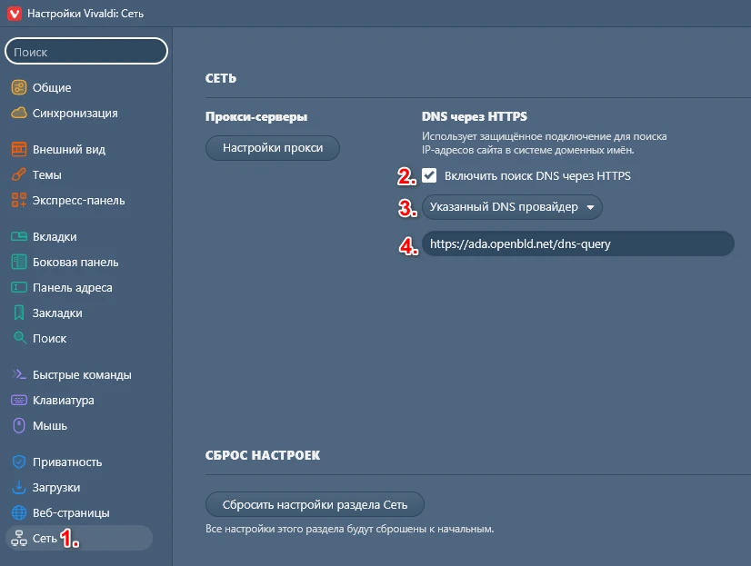Click the Быстрые команды prompt icon
This screenshot has width=751, height=566.
pos(19,374)
